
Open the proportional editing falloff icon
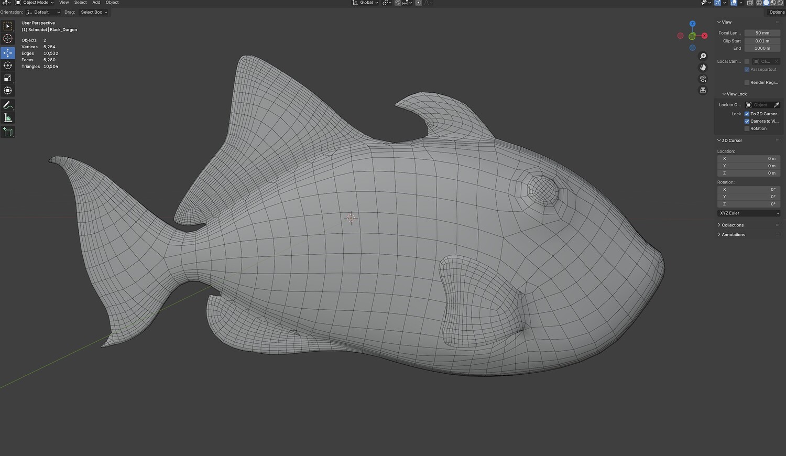[427, 3]
